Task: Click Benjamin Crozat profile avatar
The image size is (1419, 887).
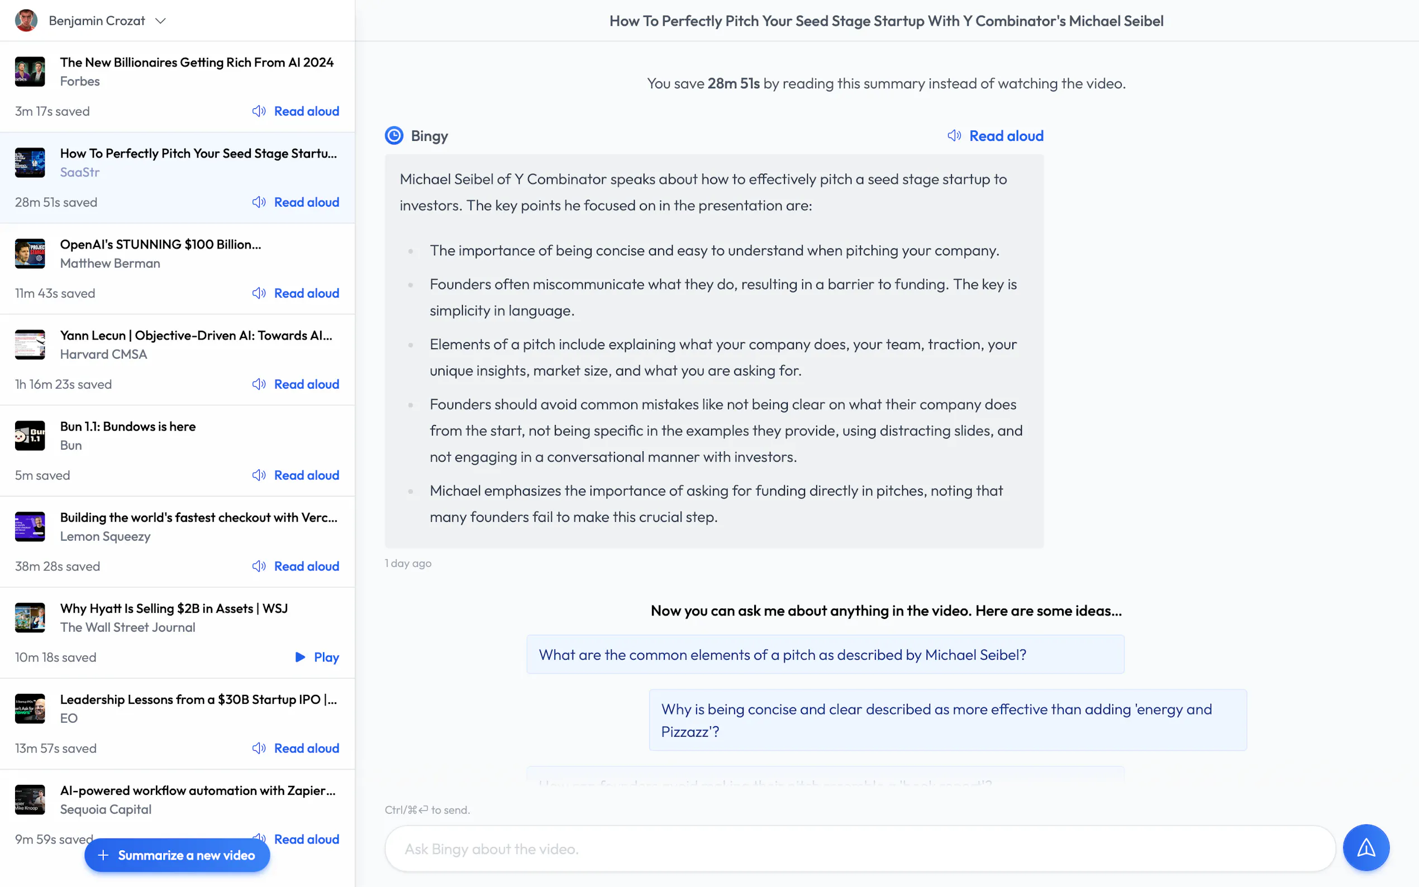Action: click(26, 21)
